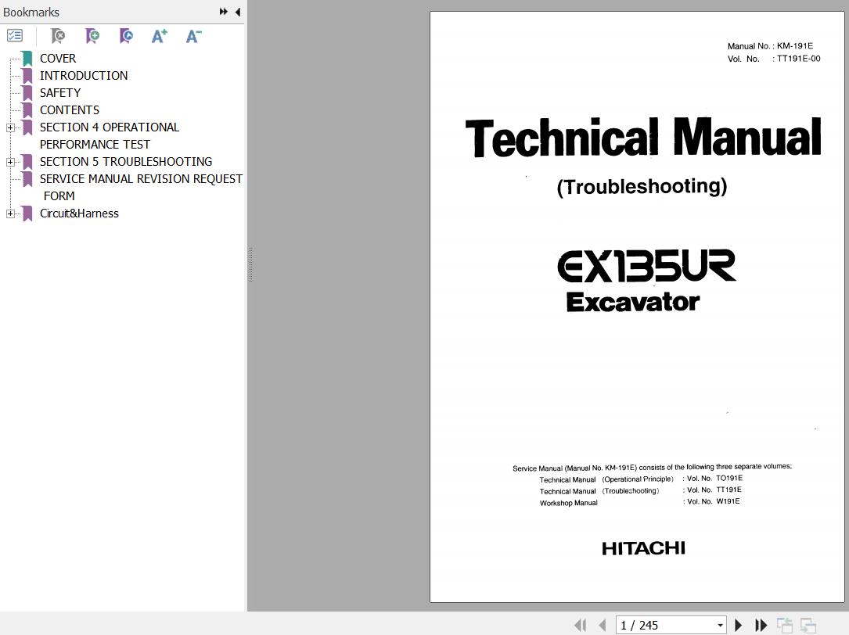The height and width of the screenshot is (635, 849).
Task: Open SERVICE MANUAL REVISION REQUEST FORM bookmark
Action: [x=141, y=188]
